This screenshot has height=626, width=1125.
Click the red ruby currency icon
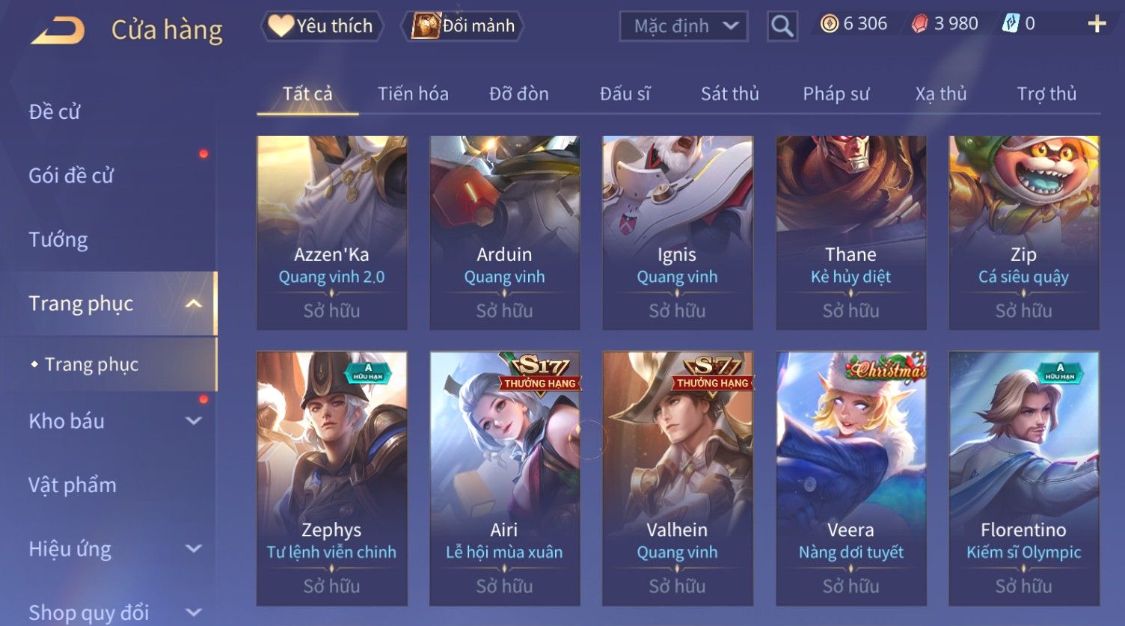919,24
